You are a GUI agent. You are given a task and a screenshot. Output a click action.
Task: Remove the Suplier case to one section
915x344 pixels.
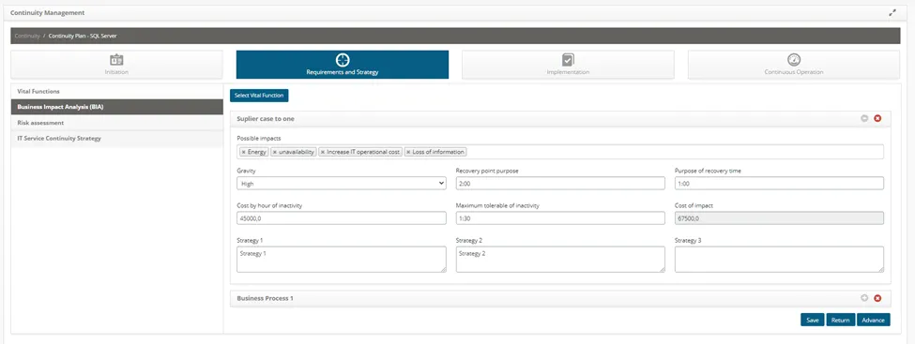(x=877, y=118)
